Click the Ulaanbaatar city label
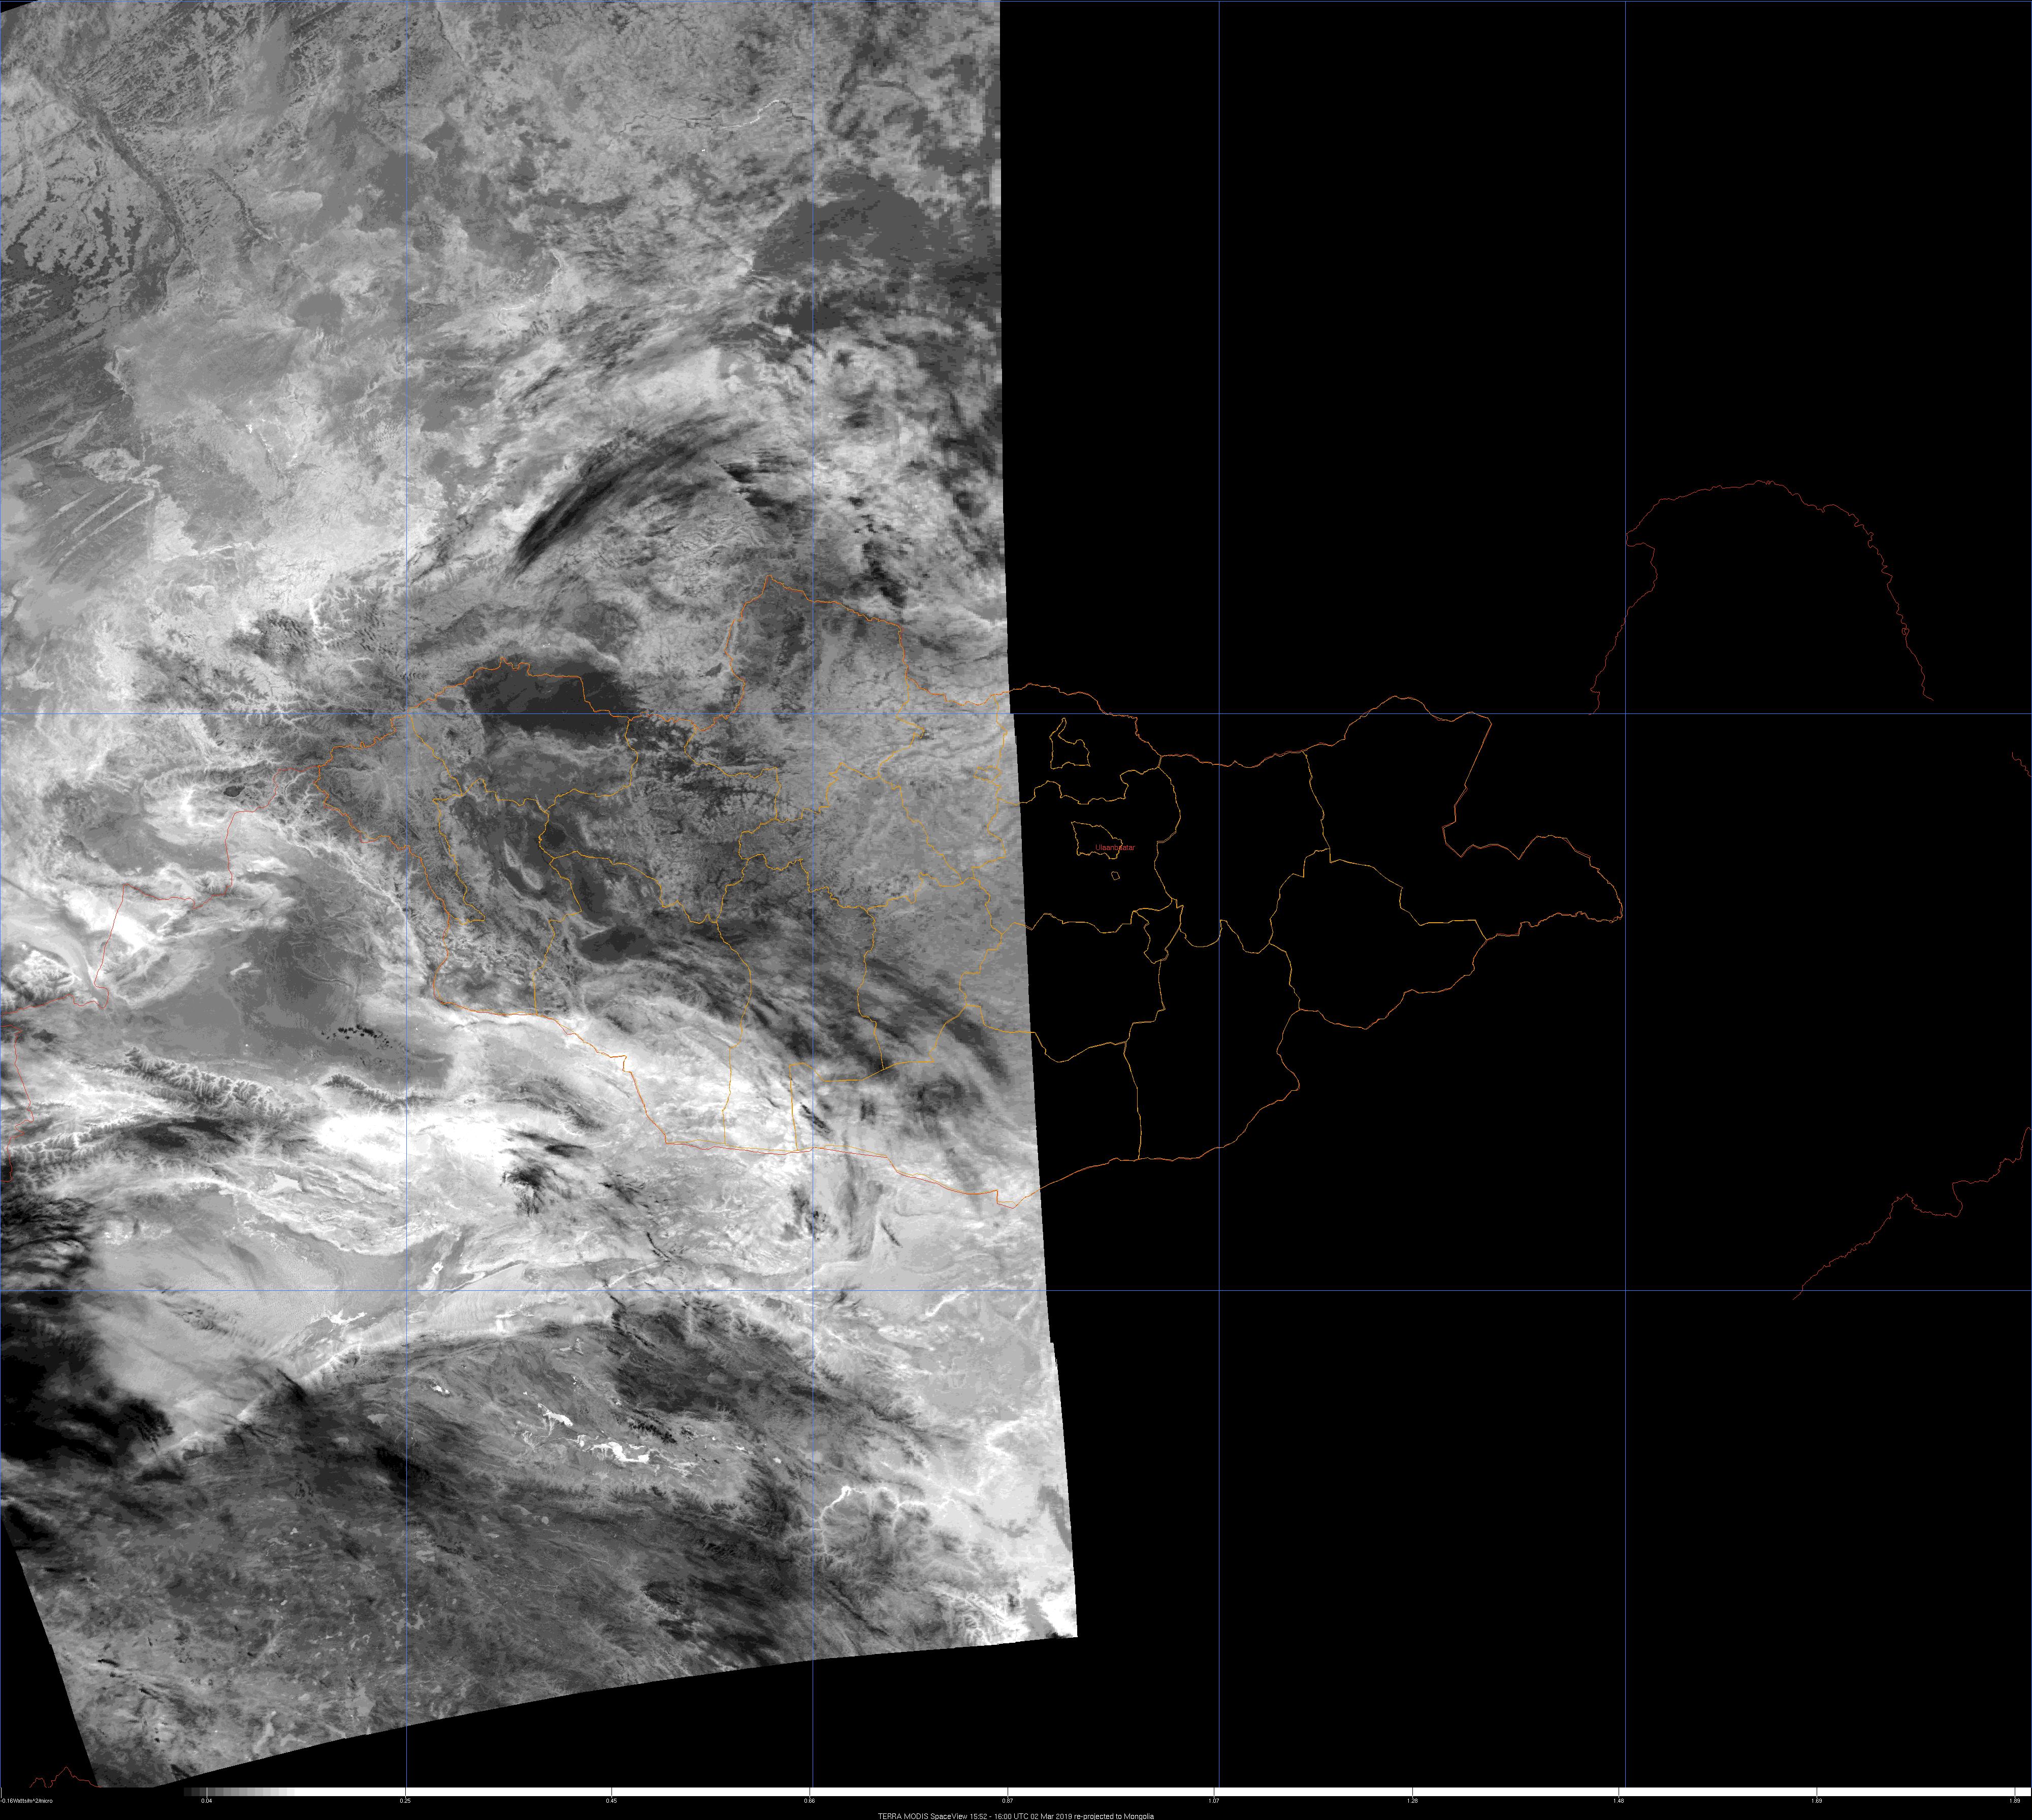The width and height of the screenshot is (2032, 1820). pos(1115,847)
